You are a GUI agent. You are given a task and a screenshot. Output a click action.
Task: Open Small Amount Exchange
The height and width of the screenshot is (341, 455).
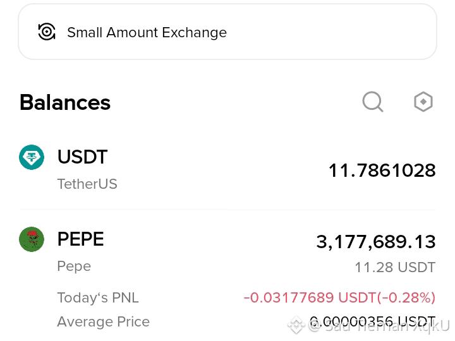coord(227,32)
